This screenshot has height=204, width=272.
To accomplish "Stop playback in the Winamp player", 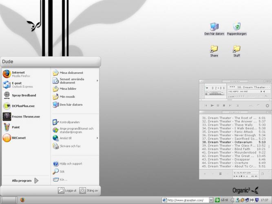I will click(x=224, y=105).
